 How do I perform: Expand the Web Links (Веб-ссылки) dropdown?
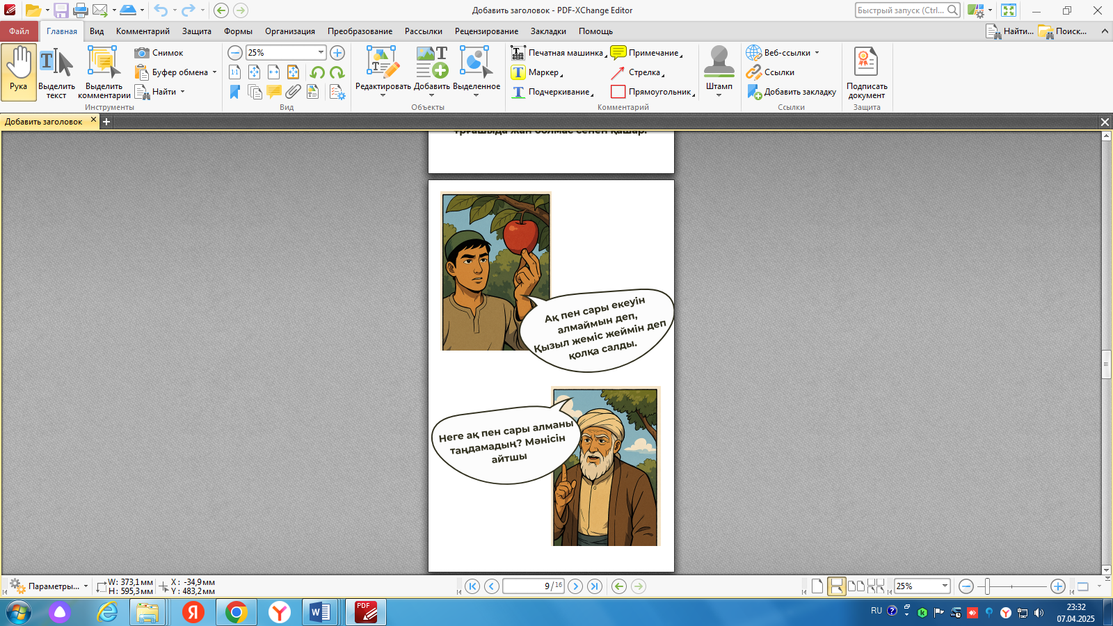[x=817, y=53]
